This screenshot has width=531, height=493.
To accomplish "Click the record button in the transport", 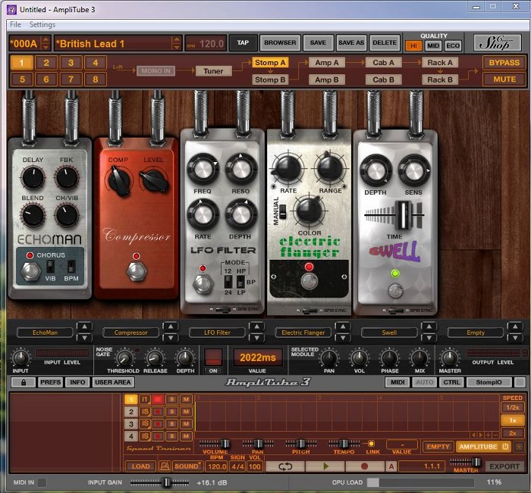I will pyautogui.click(x=364, y=466).
